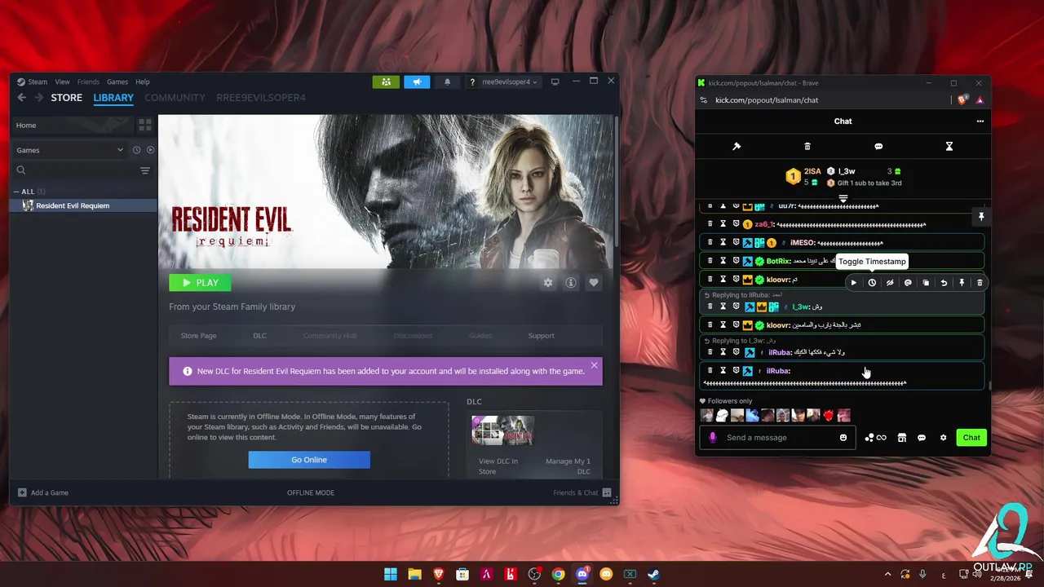Click the Send a message input field
Image resolution: width=1044 pixels, height=587 pixels.
click(779, 438)
